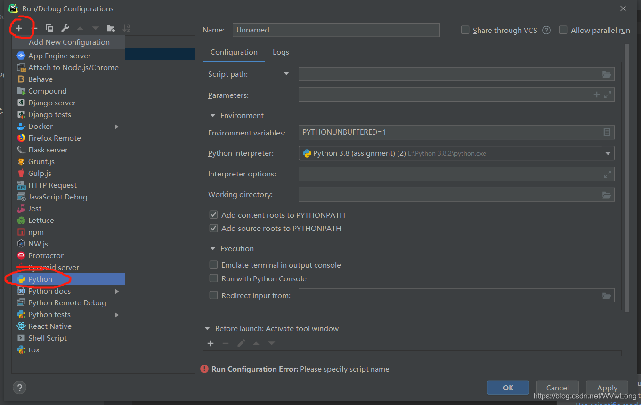Toggle Share through VCS checkbox
Viewport: 641px width, 405px height.
(465, 30)
